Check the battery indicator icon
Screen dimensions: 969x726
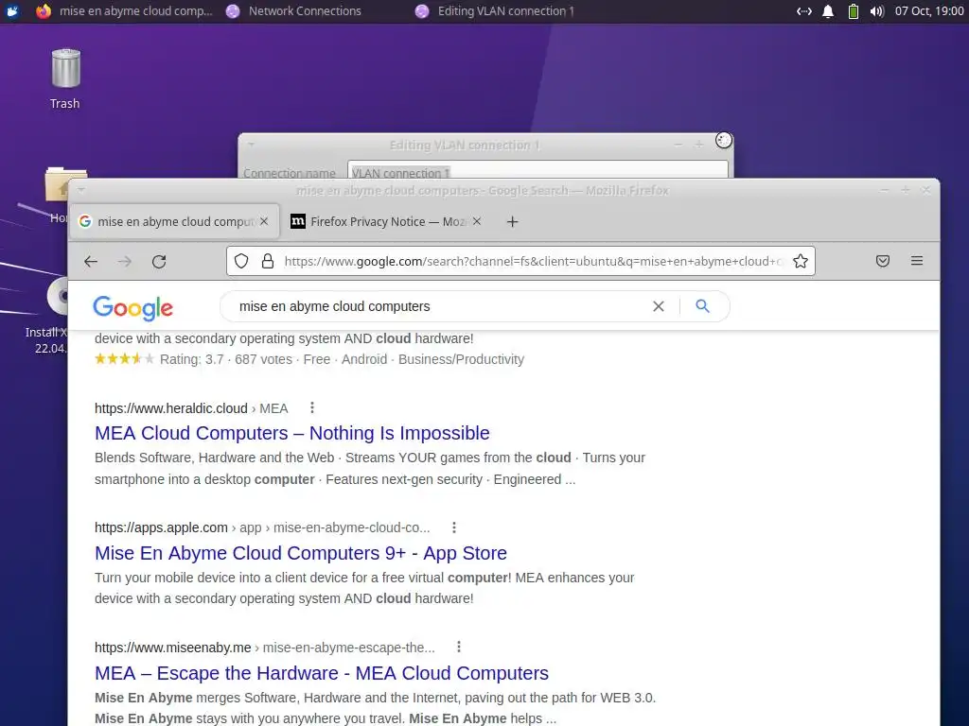click(853, 11)
